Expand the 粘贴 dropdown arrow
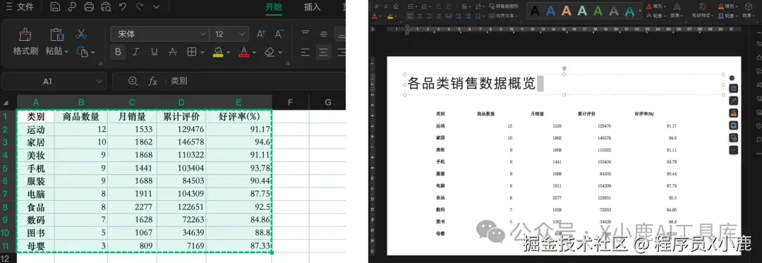762x263 pixels. click(x=66, y=51)
